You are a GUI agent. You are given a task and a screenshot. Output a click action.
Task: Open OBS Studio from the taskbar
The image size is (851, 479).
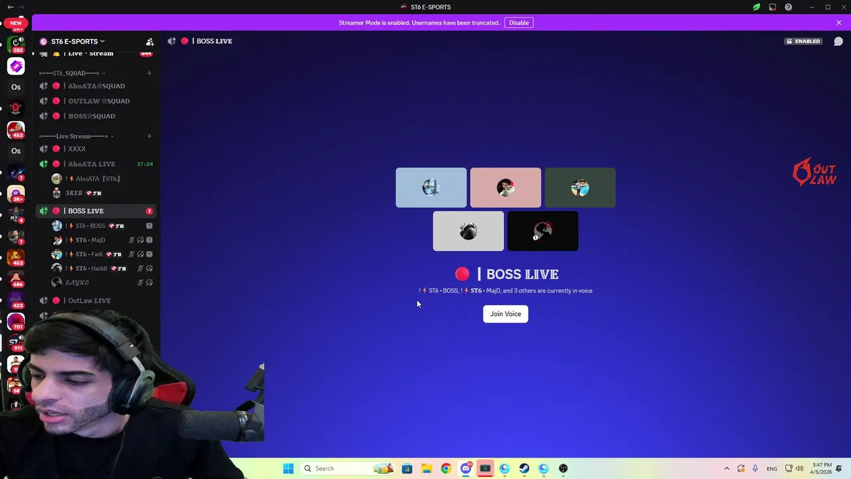click(563, 468)
